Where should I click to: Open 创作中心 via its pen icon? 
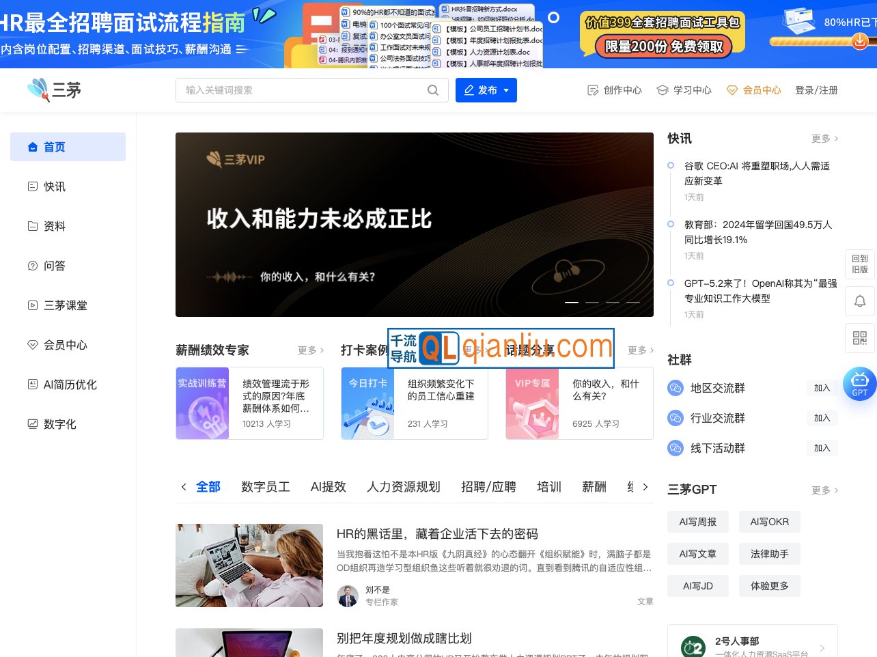[x=592, y=89]
